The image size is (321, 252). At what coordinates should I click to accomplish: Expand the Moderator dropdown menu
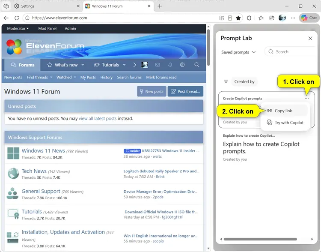point(18,29)
